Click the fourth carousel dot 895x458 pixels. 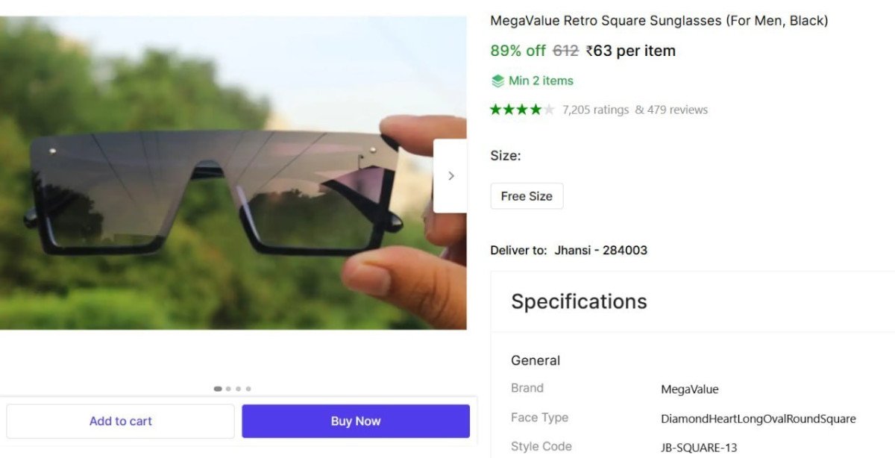click(x=248, y=389)
